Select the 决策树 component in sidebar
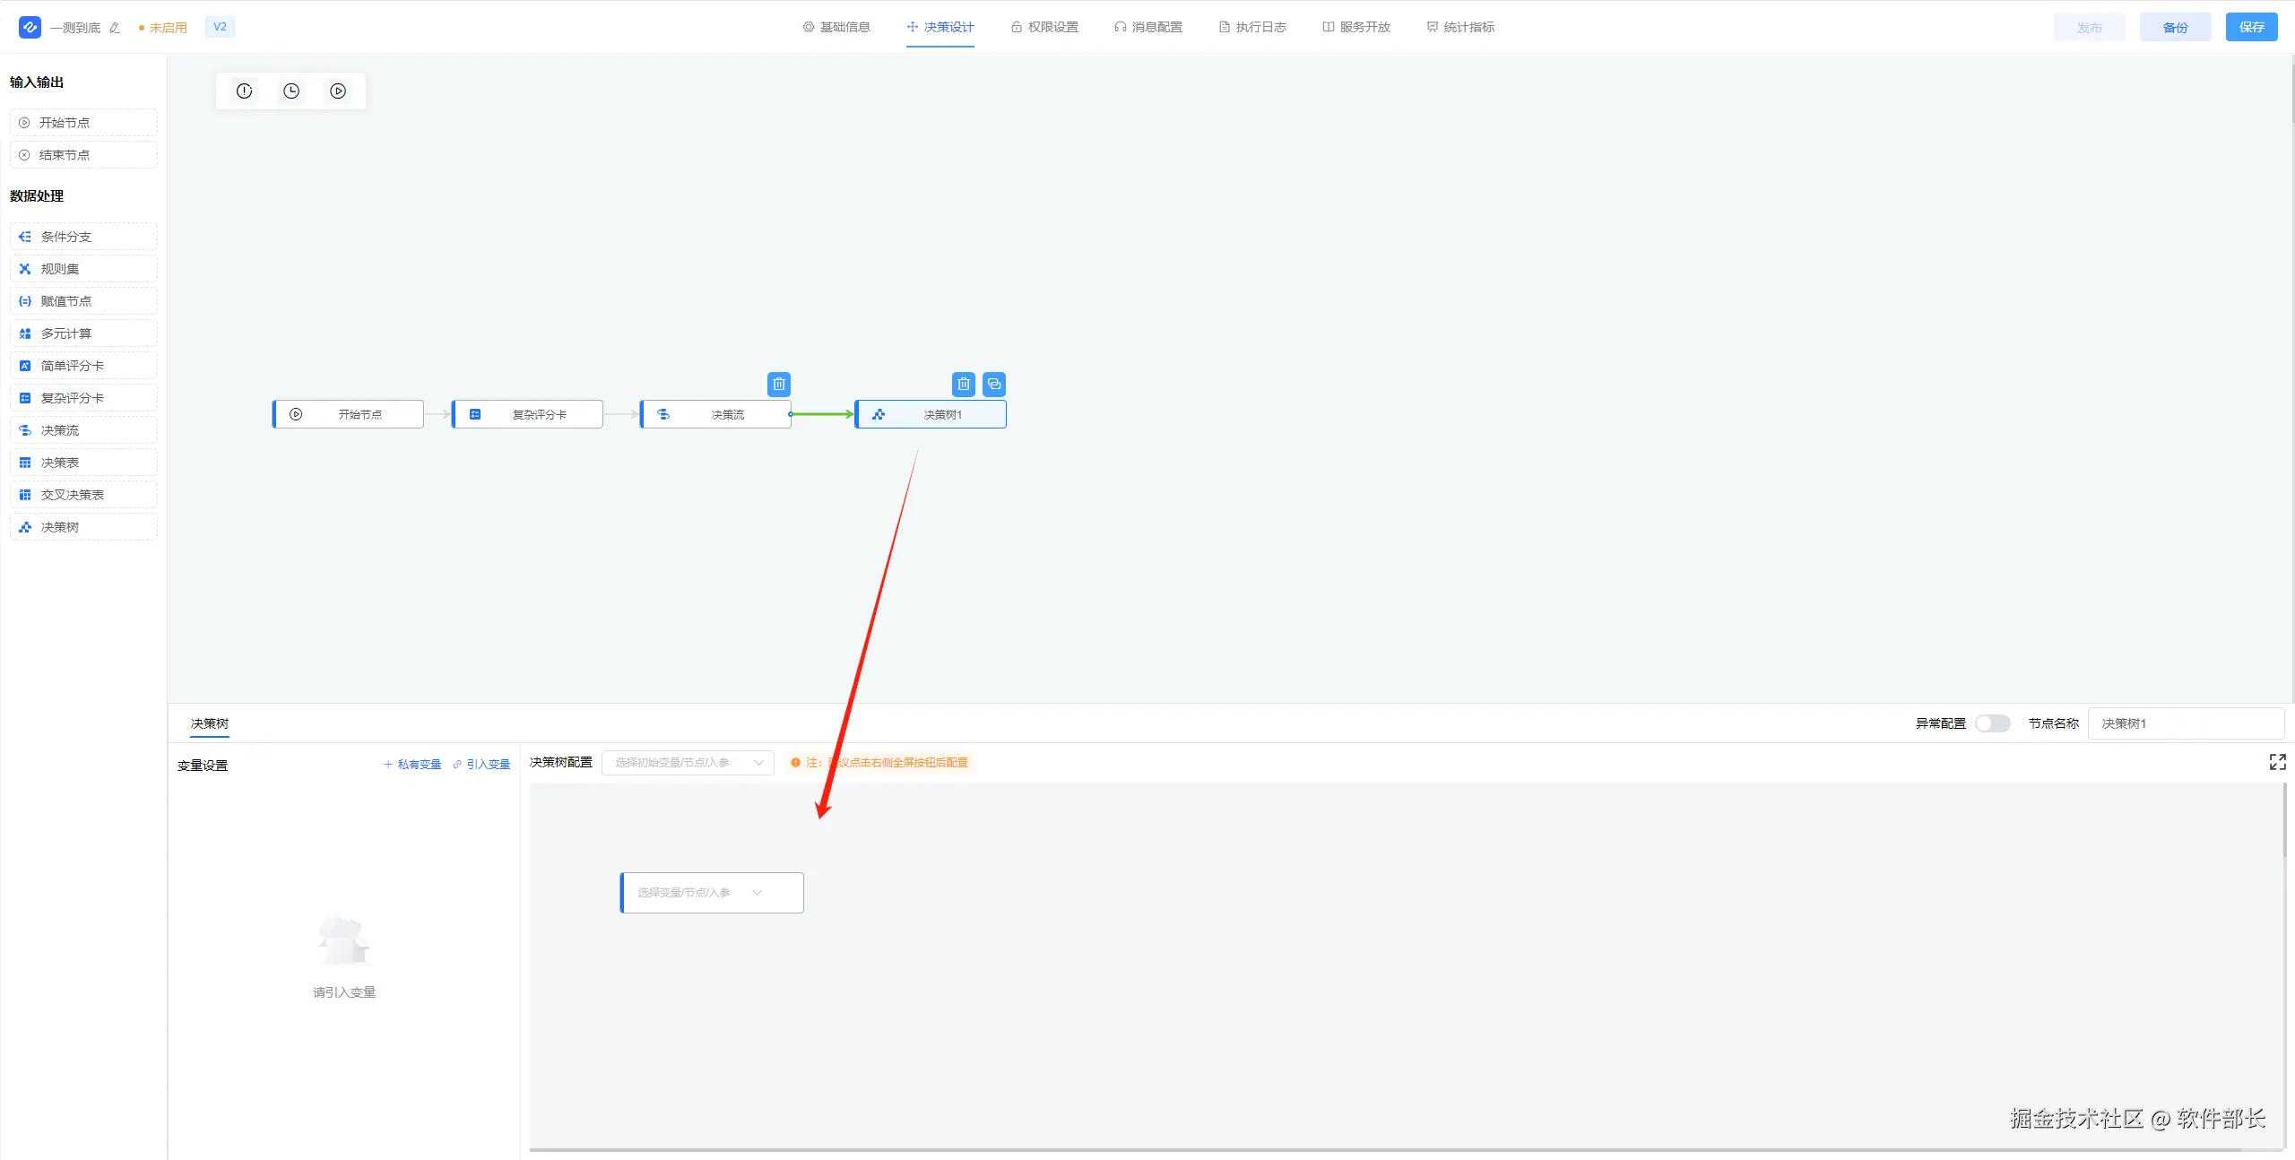Viewport: 2295px width, 1160px height. coord(82,527)
